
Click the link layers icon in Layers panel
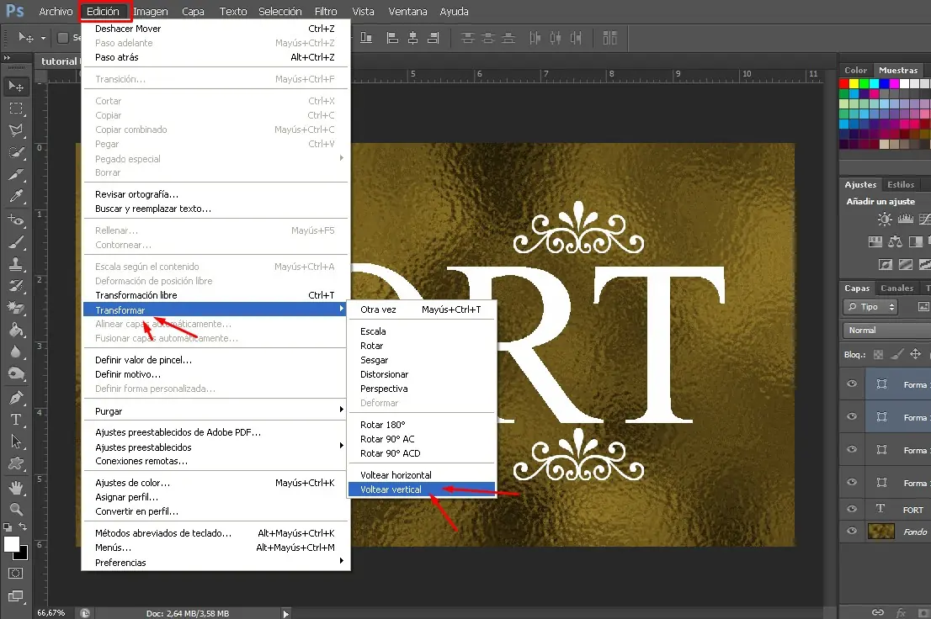click(x=878, y=612)
